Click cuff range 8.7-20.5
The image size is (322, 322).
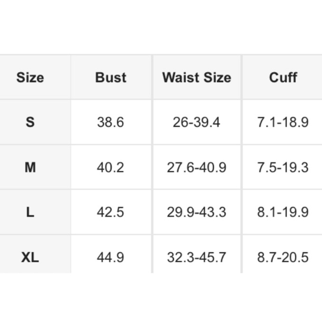pyautogui.click(x=283, y=257)
